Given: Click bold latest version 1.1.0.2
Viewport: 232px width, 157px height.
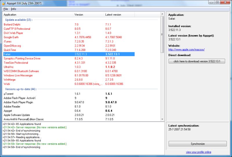Looking at the screenshot, I should coord(110,67).
